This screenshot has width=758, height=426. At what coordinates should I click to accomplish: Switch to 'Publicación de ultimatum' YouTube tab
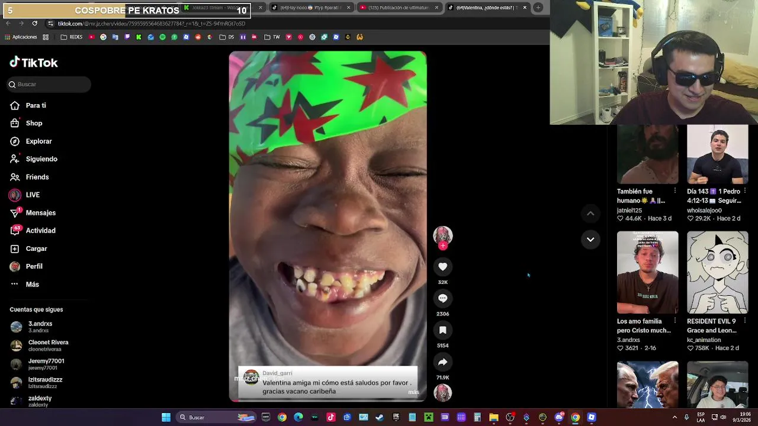pos(399,8)
